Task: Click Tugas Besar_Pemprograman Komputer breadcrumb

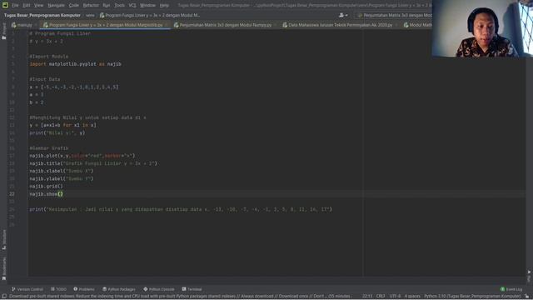Action: click(42, 15)
